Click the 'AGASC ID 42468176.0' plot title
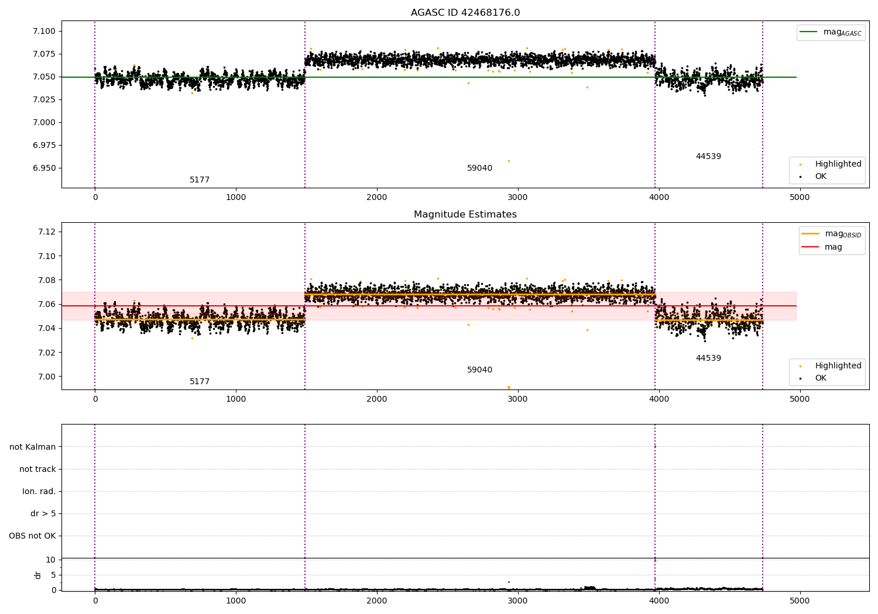 [x=465, y=13]
